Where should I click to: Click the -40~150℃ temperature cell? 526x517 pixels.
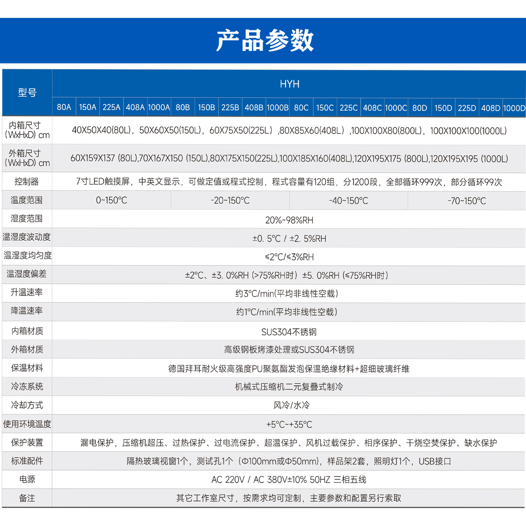[349, 200]
